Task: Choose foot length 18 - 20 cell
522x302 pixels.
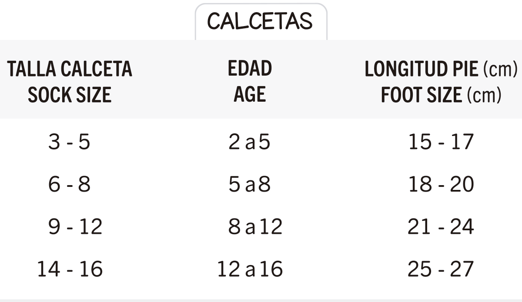Action: pyautogui.click(x=441, y=185)
